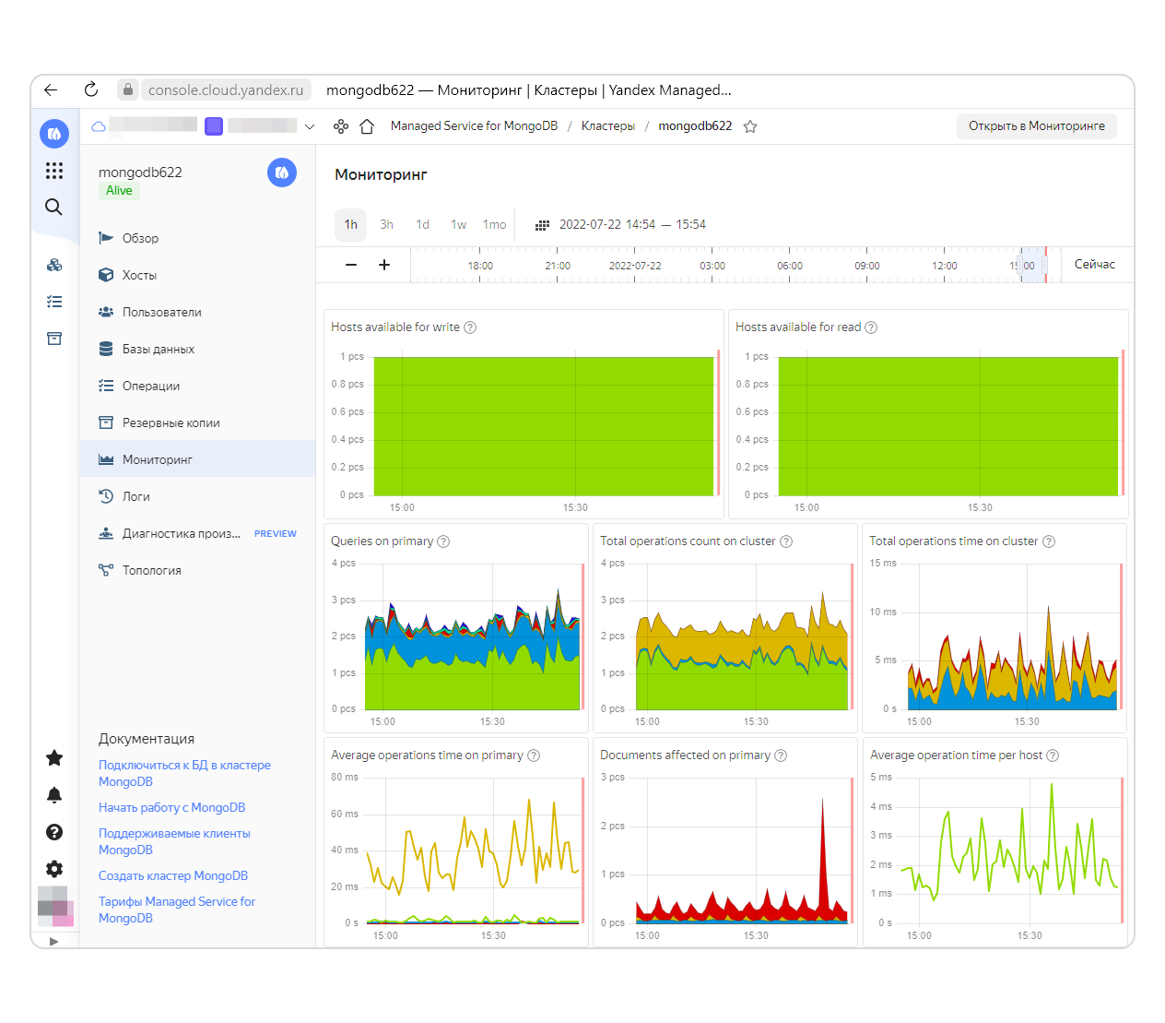Open Managed Service for MongoDB breadcrumb
The width and height of the screenshot is (1165, 1023).
[x=474, y=126]
